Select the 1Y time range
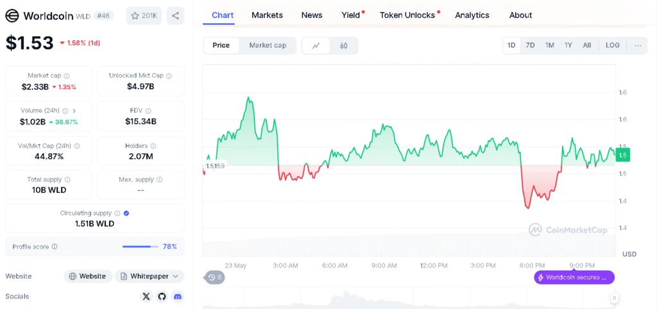This screenshot has width=657, height=309. [x=568, y=46]
